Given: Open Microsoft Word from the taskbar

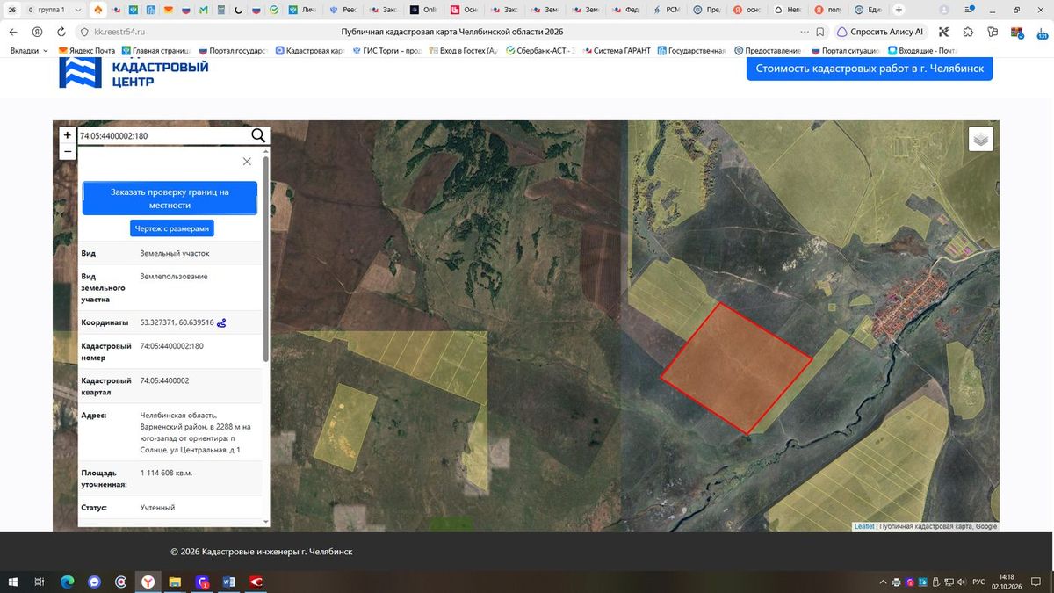Looking at the screenshot, I should (229, 582).
